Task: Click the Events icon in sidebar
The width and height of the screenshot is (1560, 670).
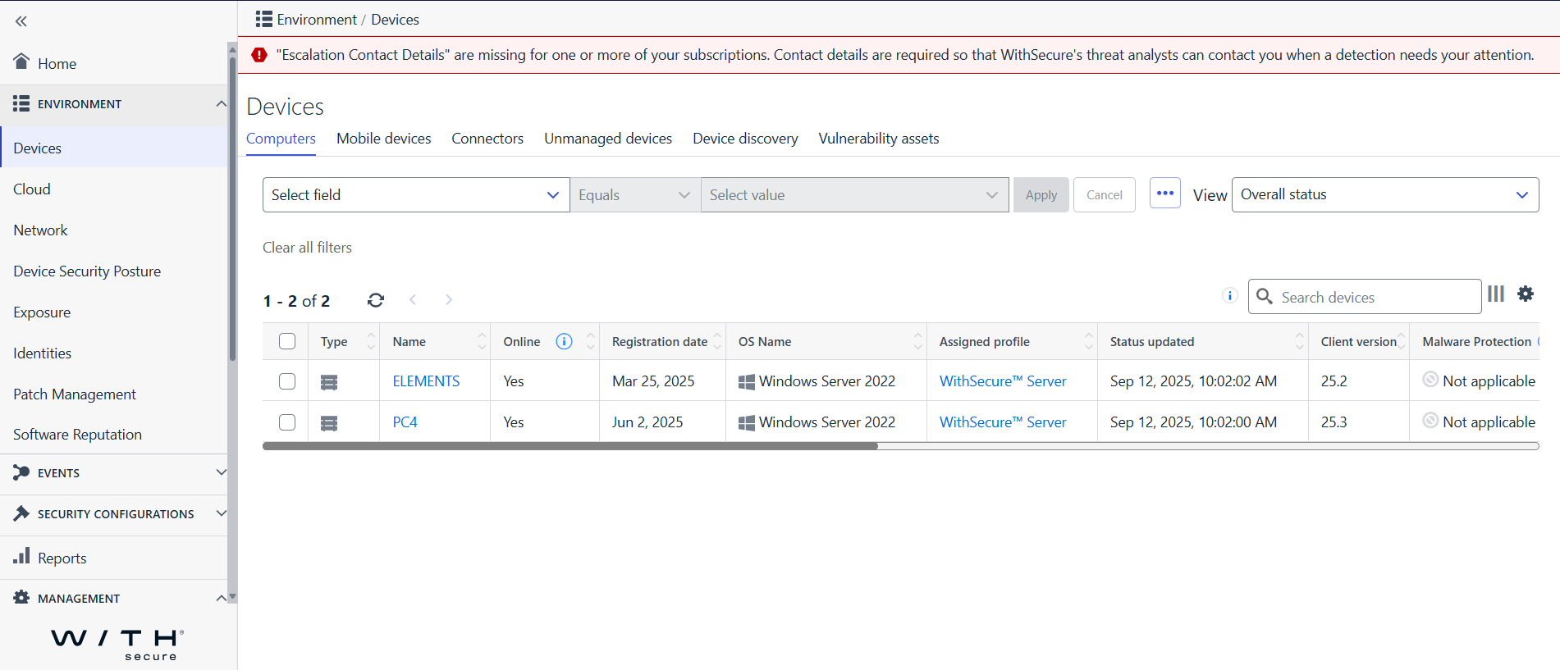Action: pyautogui.click(x=21, y=472)
